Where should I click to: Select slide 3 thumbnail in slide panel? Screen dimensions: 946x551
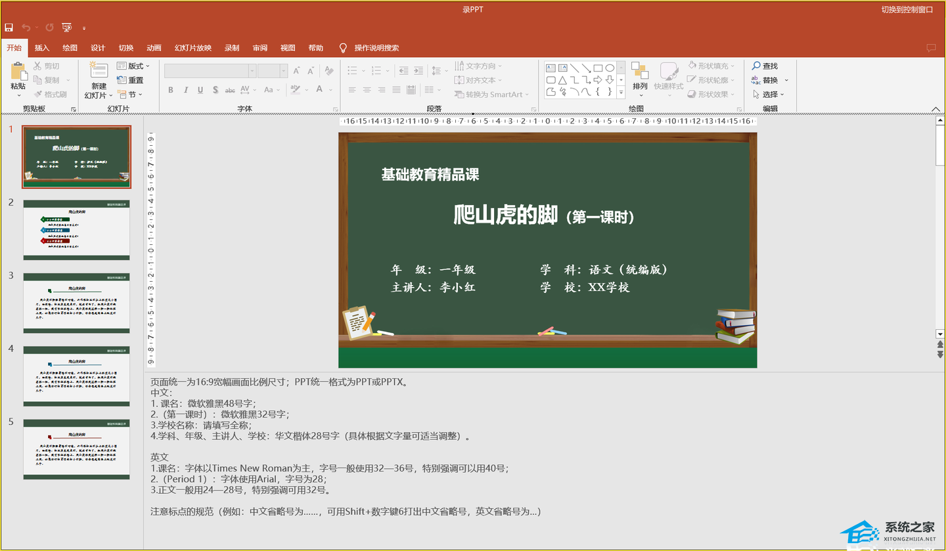(x=76, y=303)
